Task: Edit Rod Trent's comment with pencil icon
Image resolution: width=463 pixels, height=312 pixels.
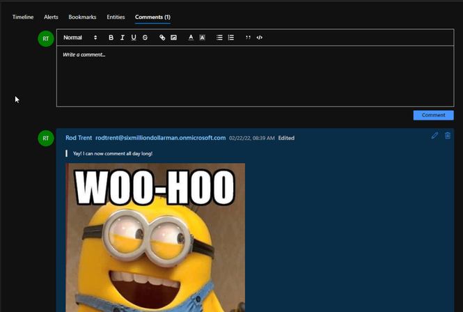Action: (x=434, y=136)
